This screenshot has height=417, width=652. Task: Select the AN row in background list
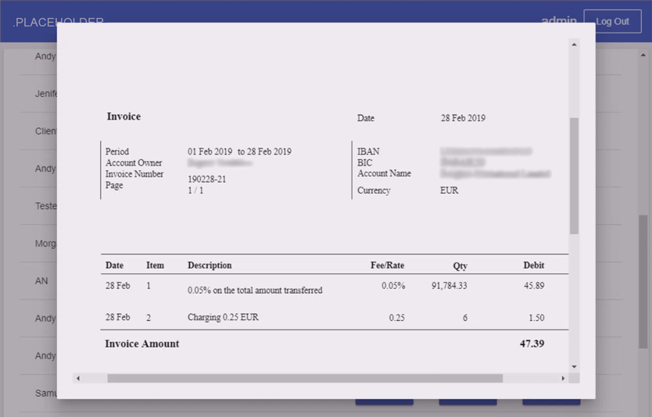click(x=41, y=281)
